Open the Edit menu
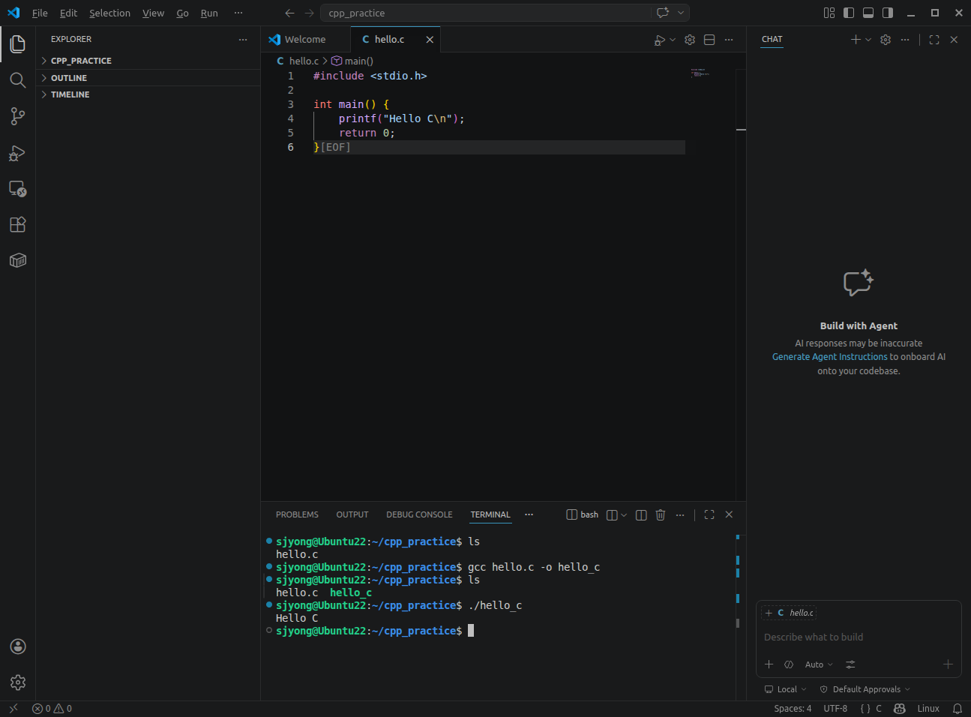 [x=68, y=13]
